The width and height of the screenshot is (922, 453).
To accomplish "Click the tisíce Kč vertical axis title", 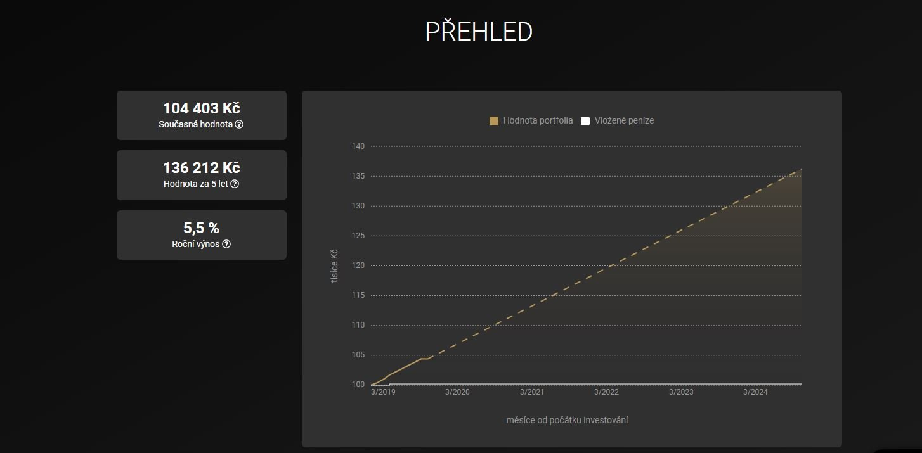I will click(x=334, y=265).
